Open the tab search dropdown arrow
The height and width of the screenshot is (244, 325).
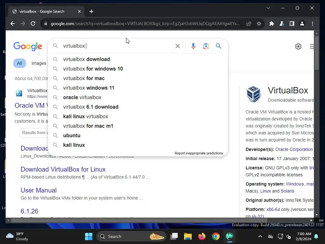pos(268,8)
